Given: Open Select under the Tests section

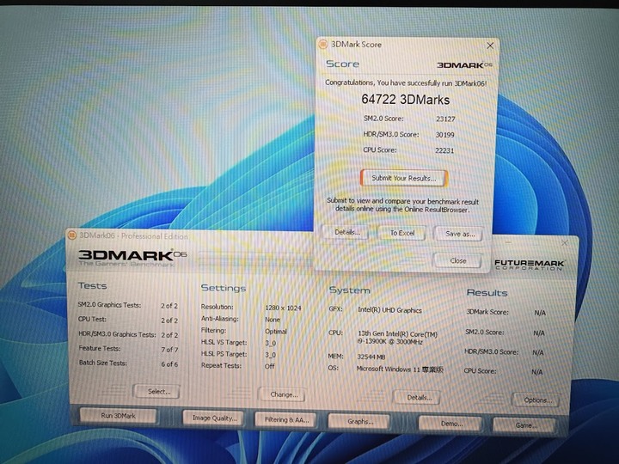Looking at the screenshot, I should tap(159, 392).
